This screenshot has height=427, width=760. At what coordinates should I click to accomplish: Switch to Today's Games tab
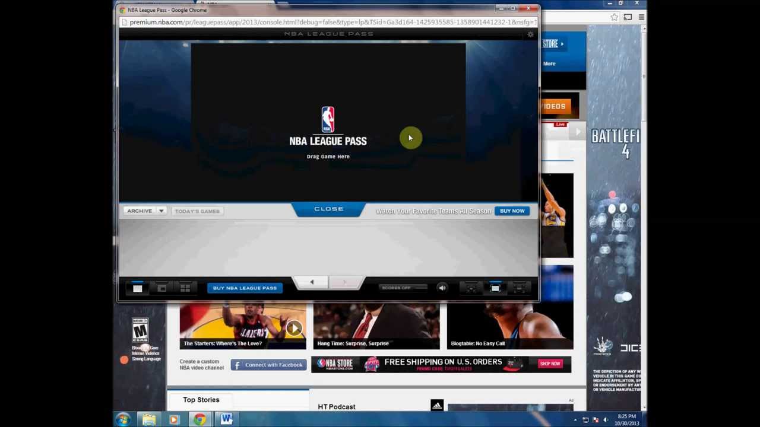click(x=197, y=211)
